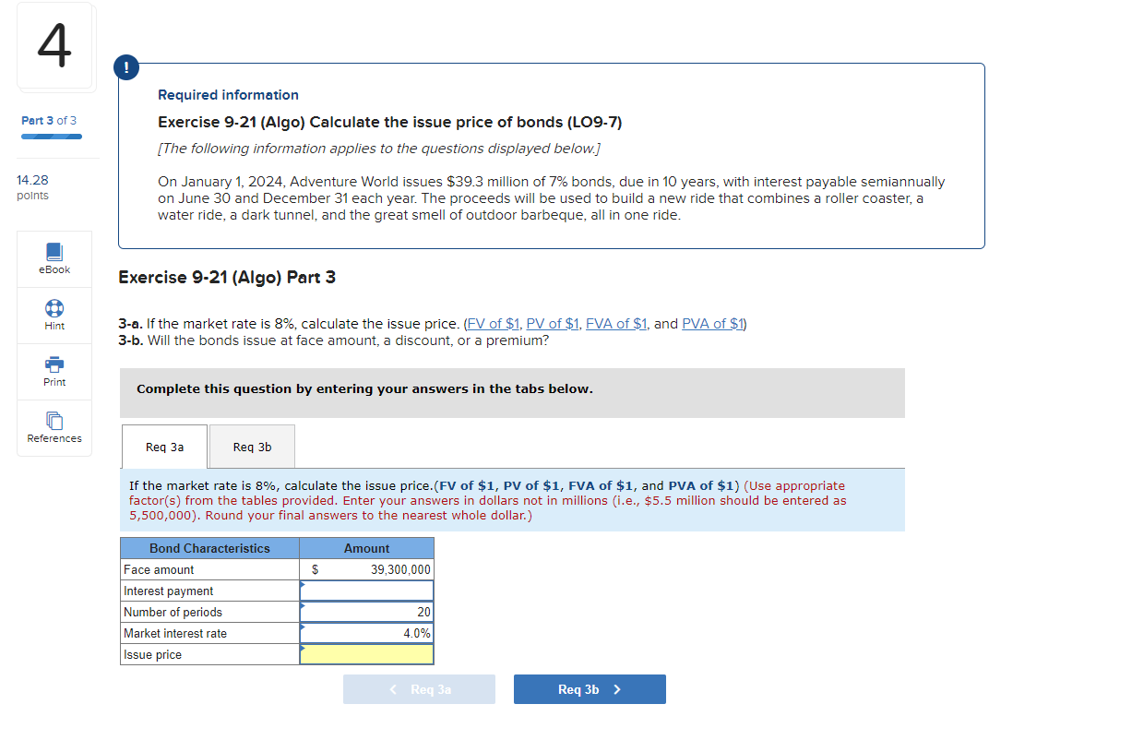The image size is (1132, 740).
Task: Click the previous Req 3a button
Action: point(419,688)
